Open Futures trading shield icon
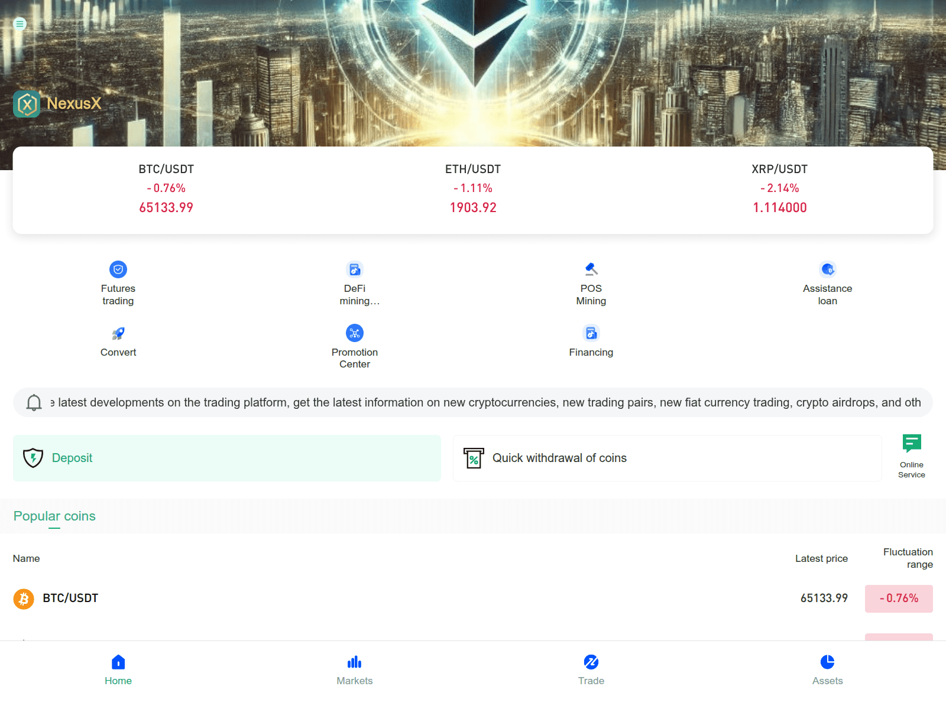The width and height of the screenshot is (946, 709). [x=118, y=269]
